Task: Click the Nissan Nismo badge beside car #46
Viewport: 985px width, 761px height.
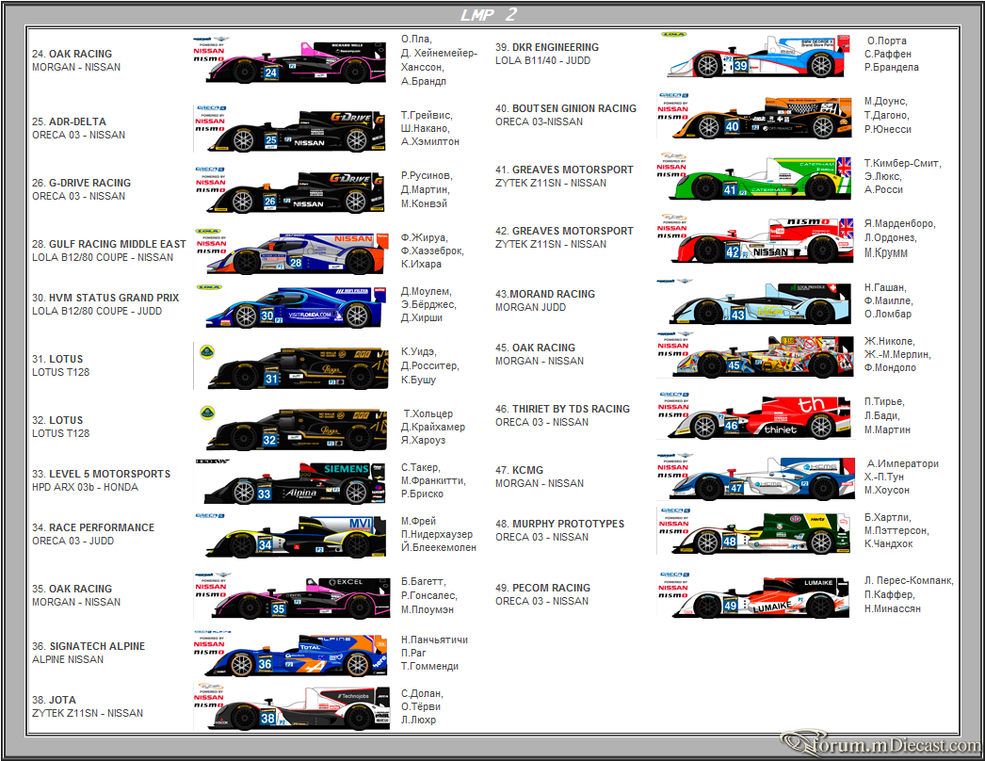Action: (x=673, y=409)
